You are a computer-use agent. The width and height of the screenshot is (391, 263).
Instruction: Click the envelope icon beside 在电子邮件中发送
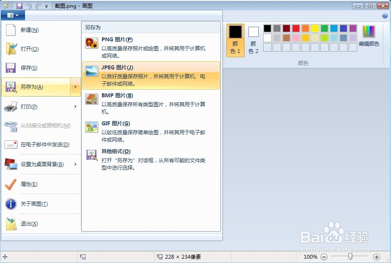point(10,145)
